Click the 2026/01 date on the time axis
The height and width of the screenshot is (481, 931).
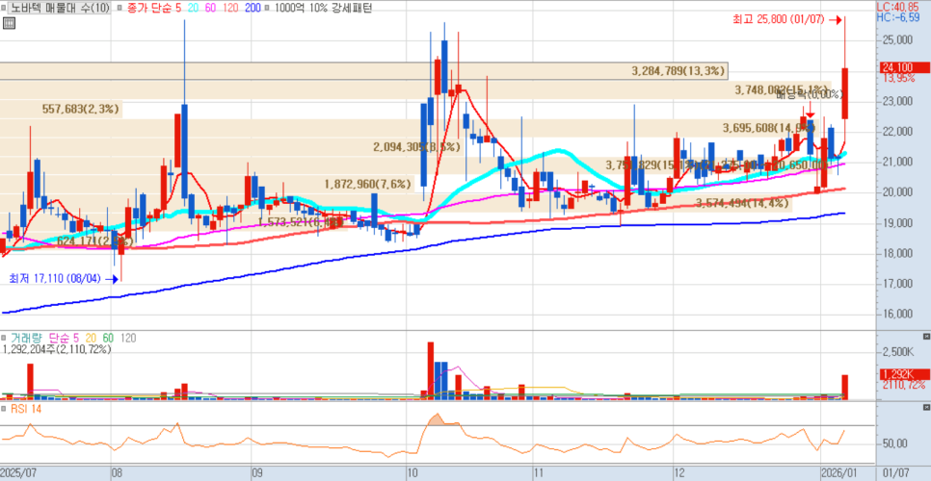point(837,473)
